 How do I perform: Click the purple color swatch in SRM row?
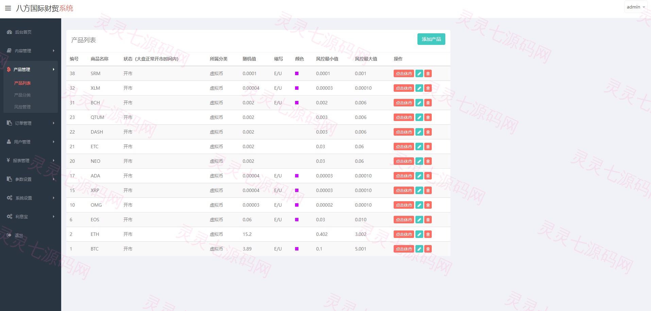pos(297,73)
